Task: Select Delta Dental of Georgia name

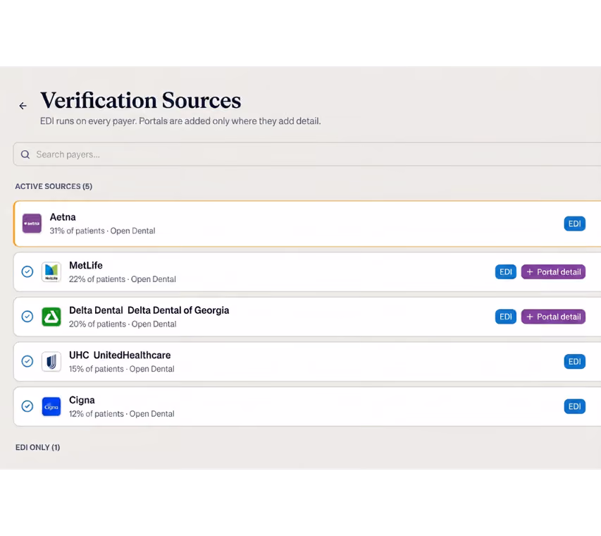Action: (178, 310)
